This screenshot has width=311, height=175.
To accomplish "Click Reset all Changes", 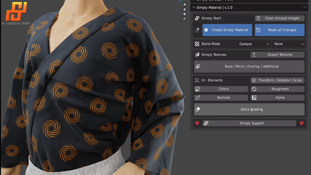I will coord(280,30).
